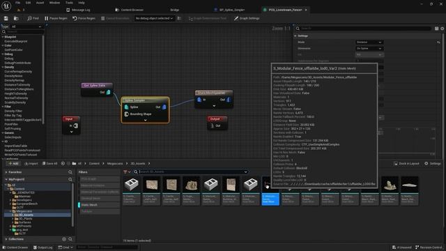446x251 pixels.
Task: Open the Tools menu
Action: pyautogui.click(x=69, y=3)
